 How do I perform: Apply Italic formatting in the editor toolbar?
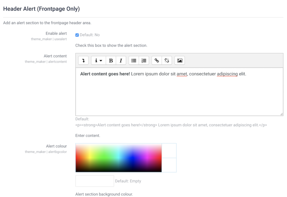pyautogui.click(x=121, y=60)
